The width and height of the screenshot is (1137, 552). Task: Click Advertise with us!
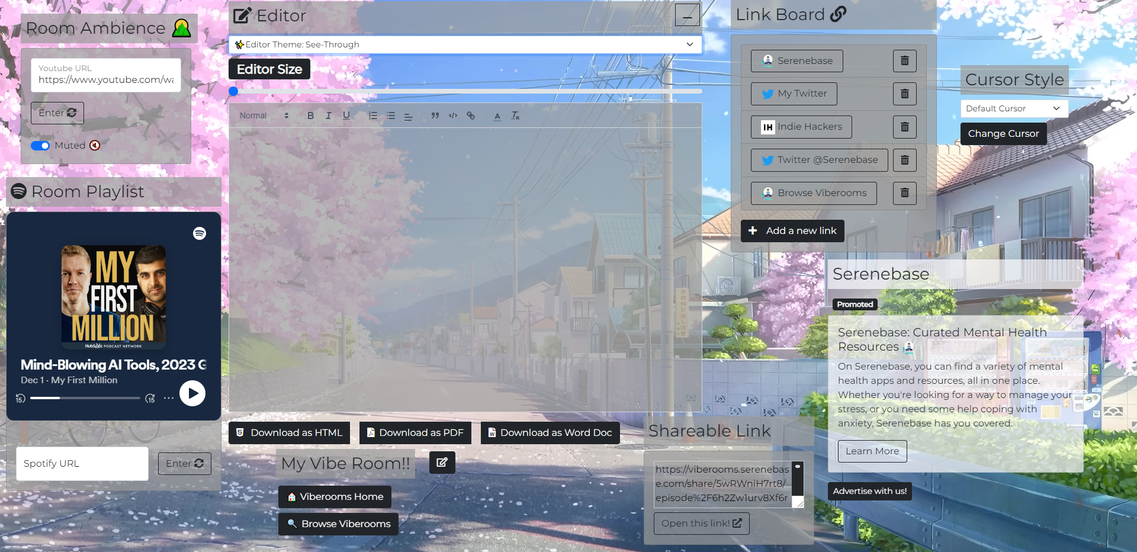[x=869, y=491]
